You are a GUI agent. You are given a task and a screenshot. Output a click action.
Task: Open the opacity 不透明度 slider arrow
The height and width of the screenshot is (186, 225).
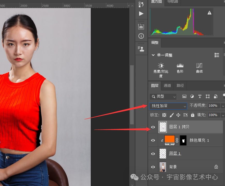coord(223,106)
